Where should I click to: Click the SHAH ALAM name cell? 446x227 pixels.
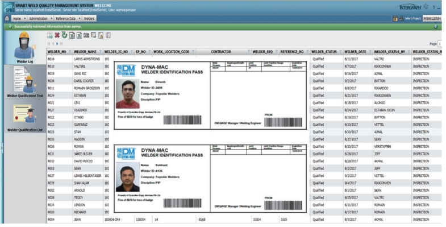[81, 183]
